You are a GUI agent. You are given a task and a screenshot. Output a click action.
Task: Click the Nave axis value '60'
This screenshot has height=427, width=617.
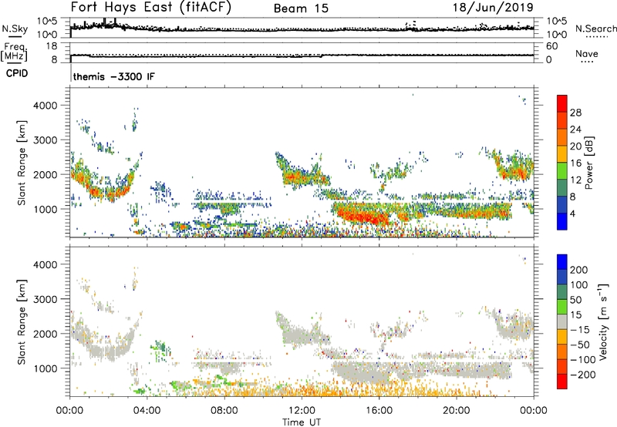click(552, 46)
